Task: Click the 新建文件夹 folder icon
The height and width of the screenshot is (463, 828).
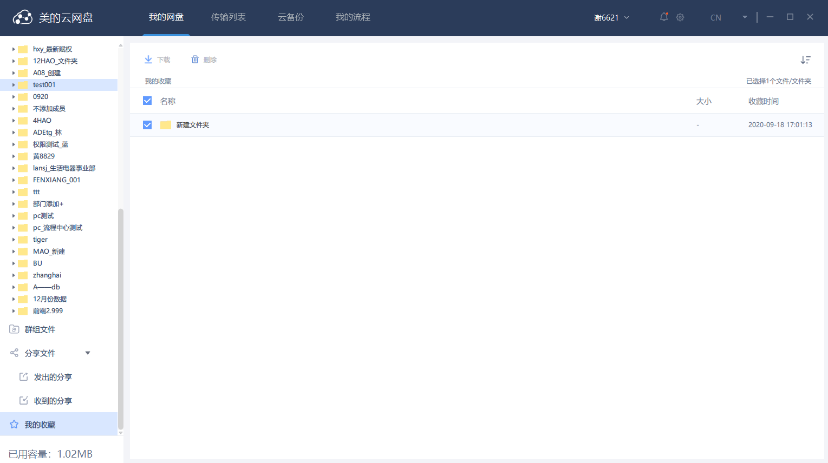Action: pos(166,125)
